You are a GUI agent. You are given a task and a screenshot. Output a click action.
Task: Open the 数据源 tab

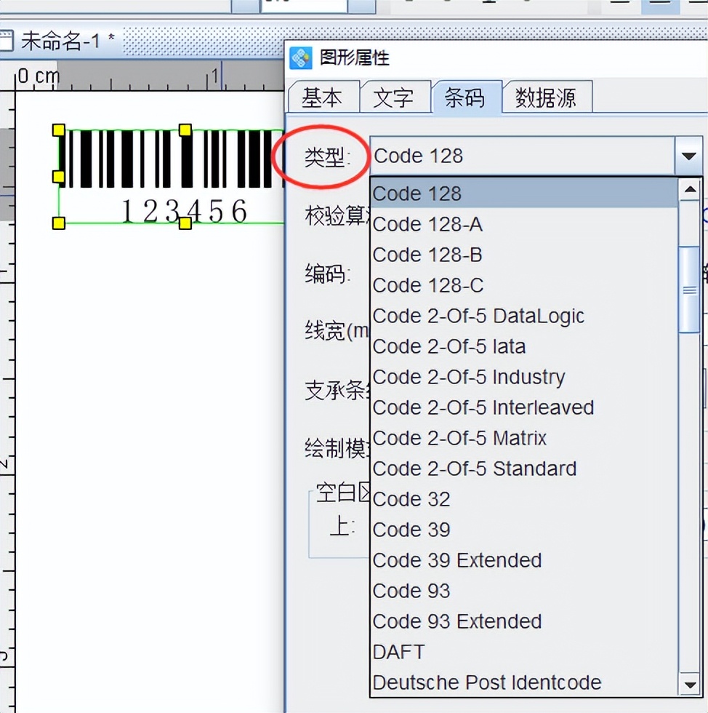[x=547, y=97]
